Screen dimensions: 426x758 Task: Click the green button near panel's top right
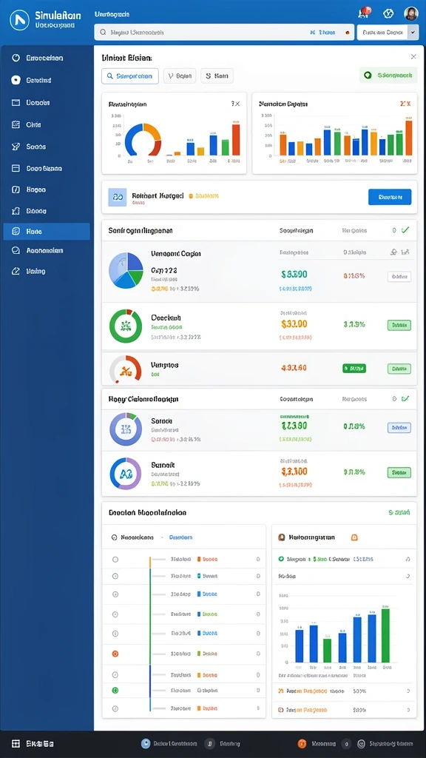tap(388, 76)
